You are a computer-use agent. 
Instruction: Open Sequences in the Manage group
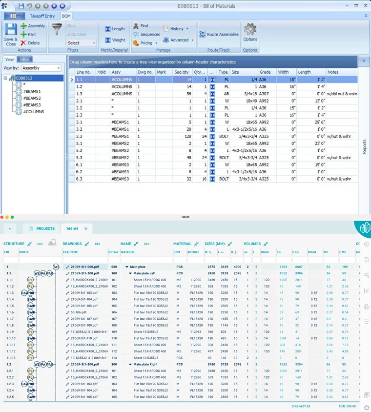click(146, 35)
